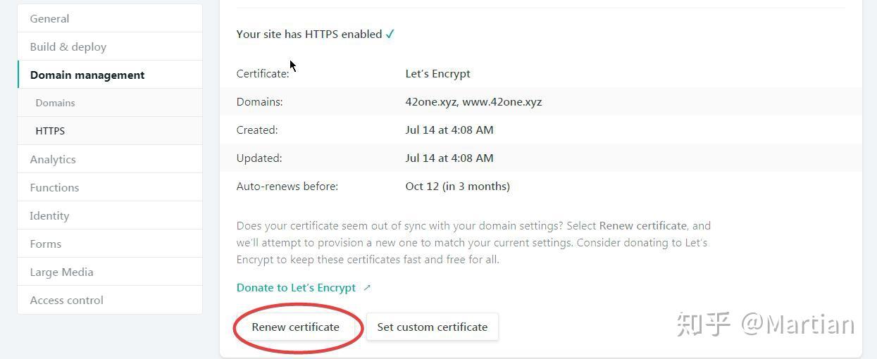Open the Domains sub-item
This screenshot has width=877, height=359.
coord(55,103)
